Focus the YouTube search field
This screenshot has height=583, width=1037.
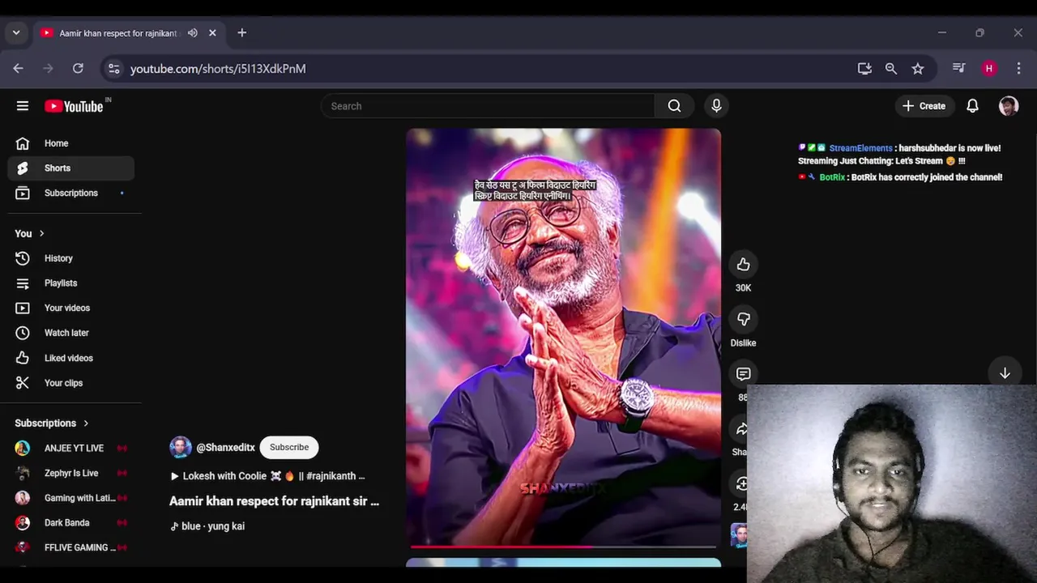488,106
